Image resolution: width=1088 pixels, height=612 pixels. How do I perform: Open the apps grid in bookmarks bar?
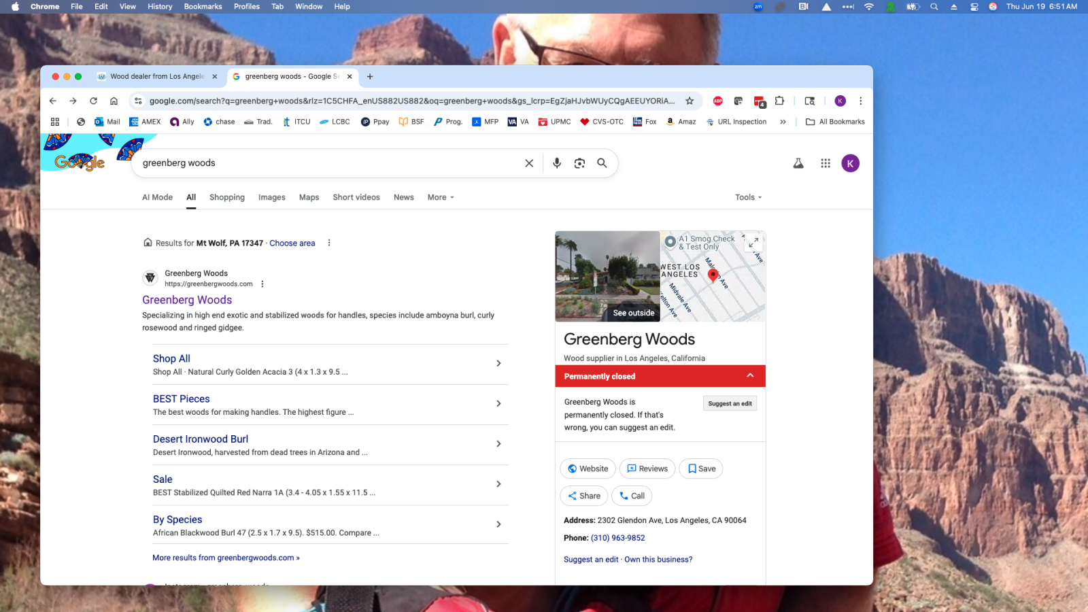tap(55, 122)
